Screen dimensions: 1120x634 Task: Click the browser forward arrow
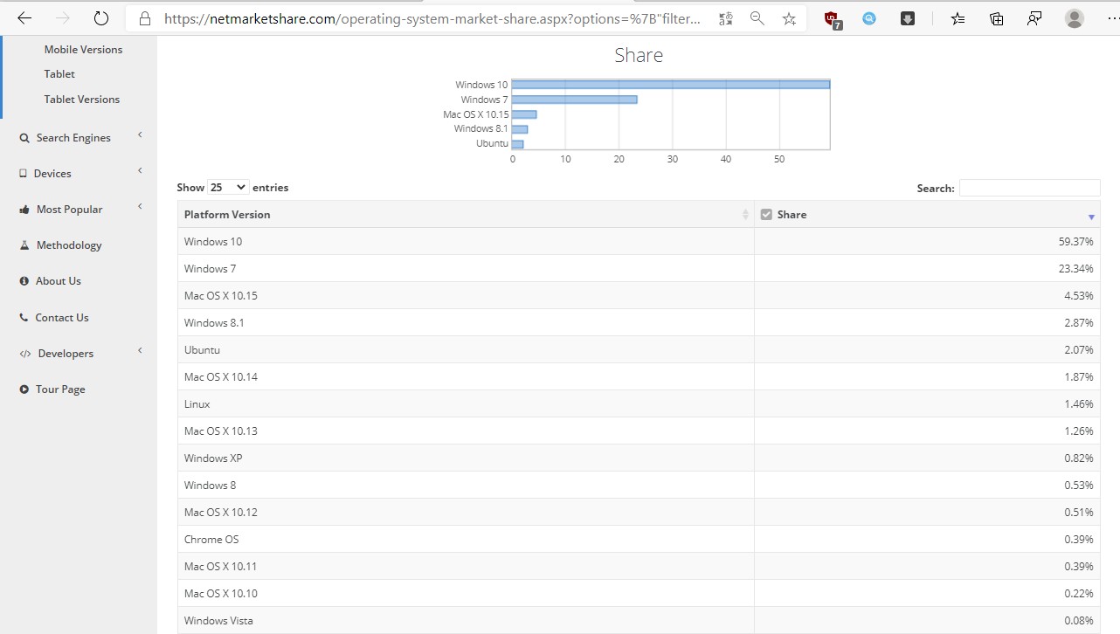coord(63,18)
